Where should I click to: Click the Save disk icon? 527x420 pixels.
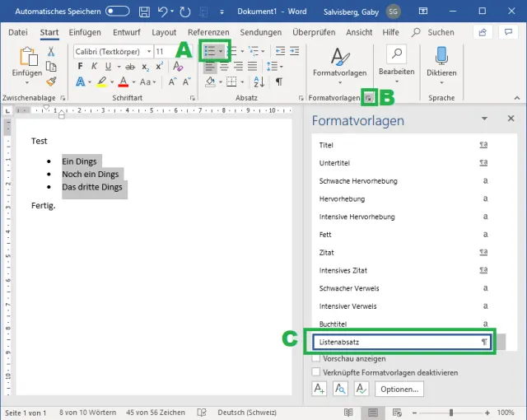pos(145,12)
